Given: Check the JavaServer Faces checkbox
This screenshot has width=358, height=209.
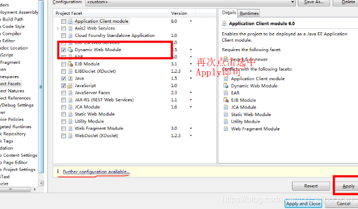Looking at the screenshot, I should [64, 93].
